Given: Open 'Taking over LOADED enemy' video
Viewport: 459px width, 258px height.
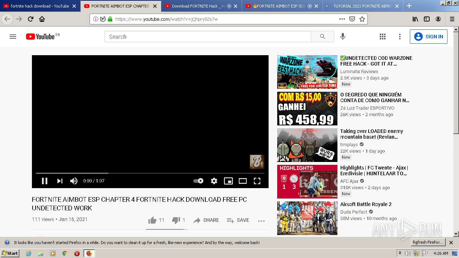Looking at the screenshot, I should pyautogui.click(x=372, y=134).
